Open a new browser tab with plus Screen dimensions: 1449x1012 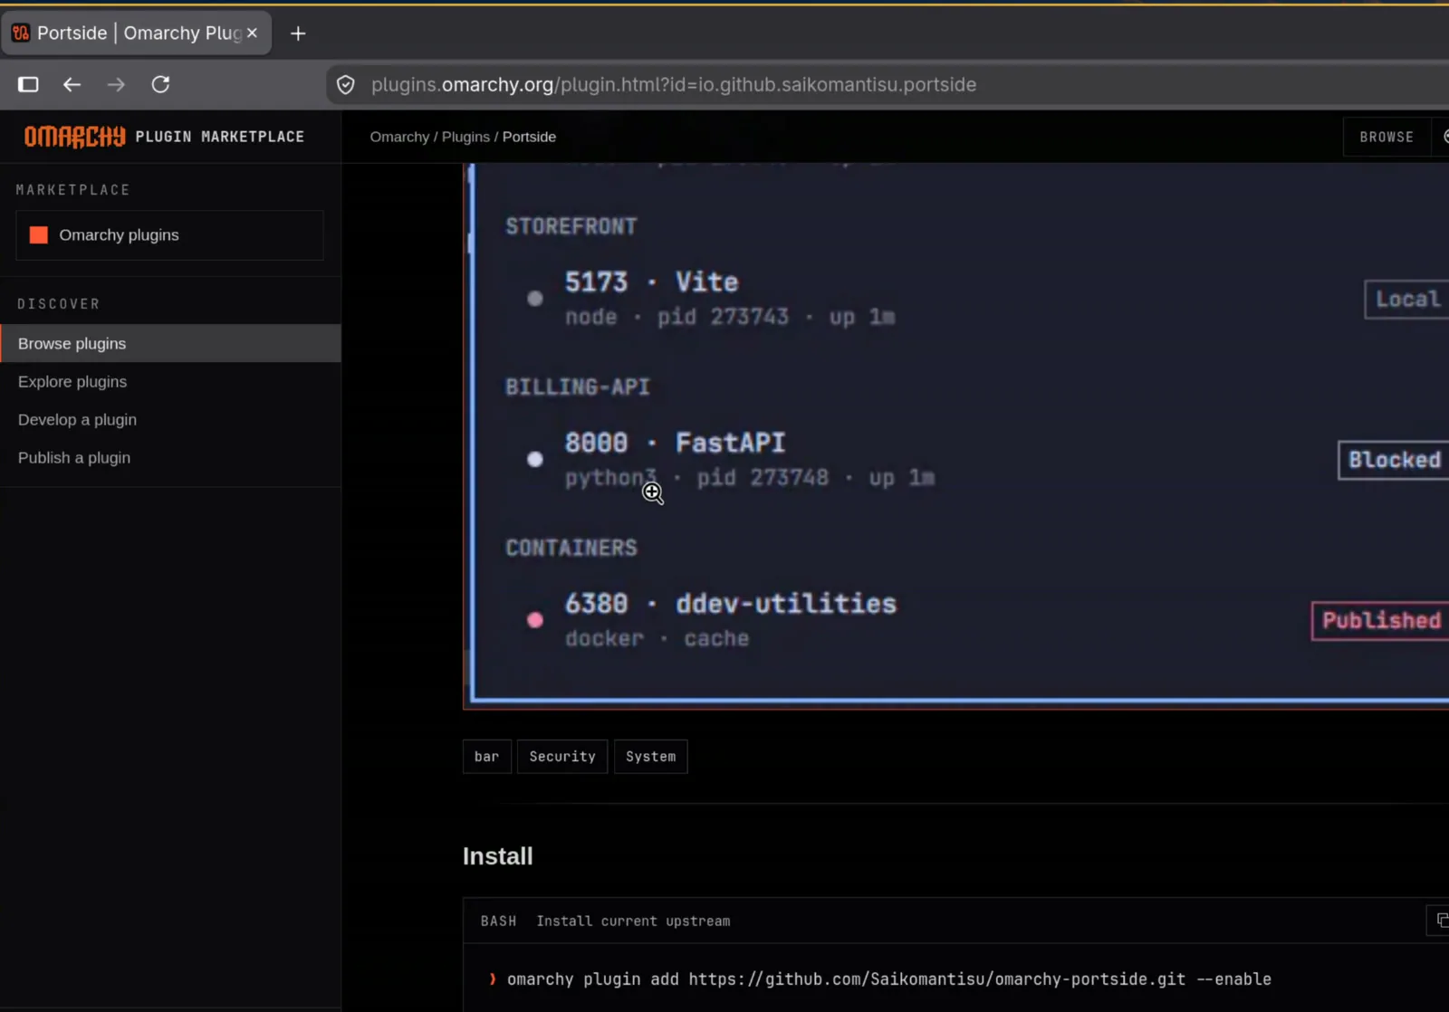298,33
